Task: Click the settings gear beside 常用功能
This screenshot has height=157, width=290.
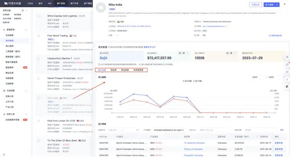Action: coord(23,10)
